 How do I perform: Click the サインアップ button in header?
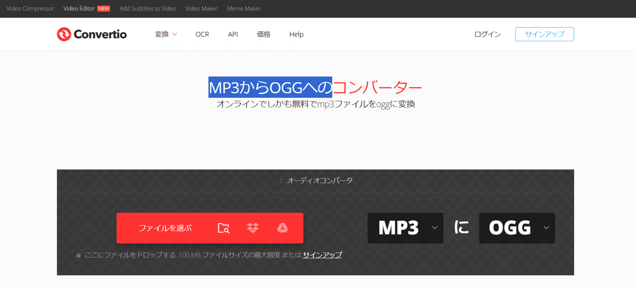point(544,34)
